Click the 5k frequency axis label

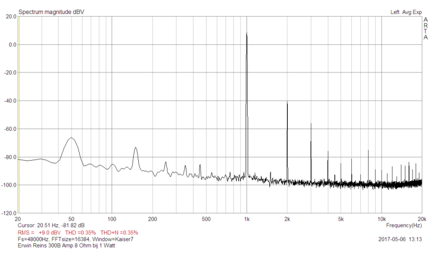(x=341, y=219)
